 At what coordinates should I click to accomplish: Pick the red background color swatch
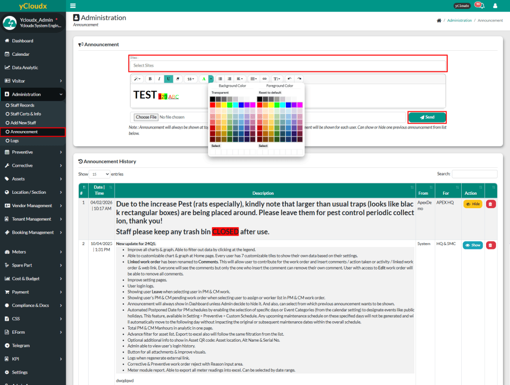tap(213, 105)
